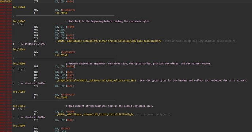Select immediate value #0x2AC5

[65, 129]
